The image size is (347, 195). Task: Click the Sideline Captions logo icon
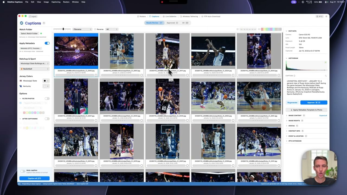point(21,23)
